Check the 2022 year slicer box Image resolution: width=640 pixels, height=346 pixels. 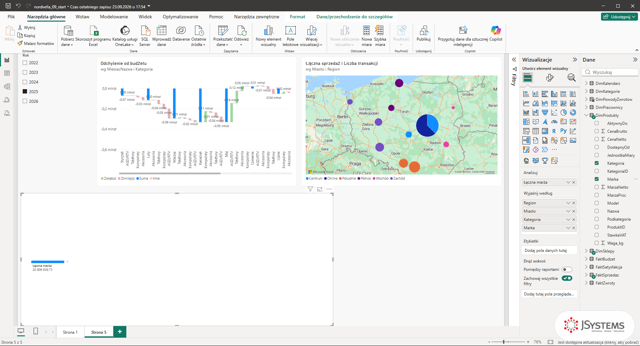(x=25, y=63)
